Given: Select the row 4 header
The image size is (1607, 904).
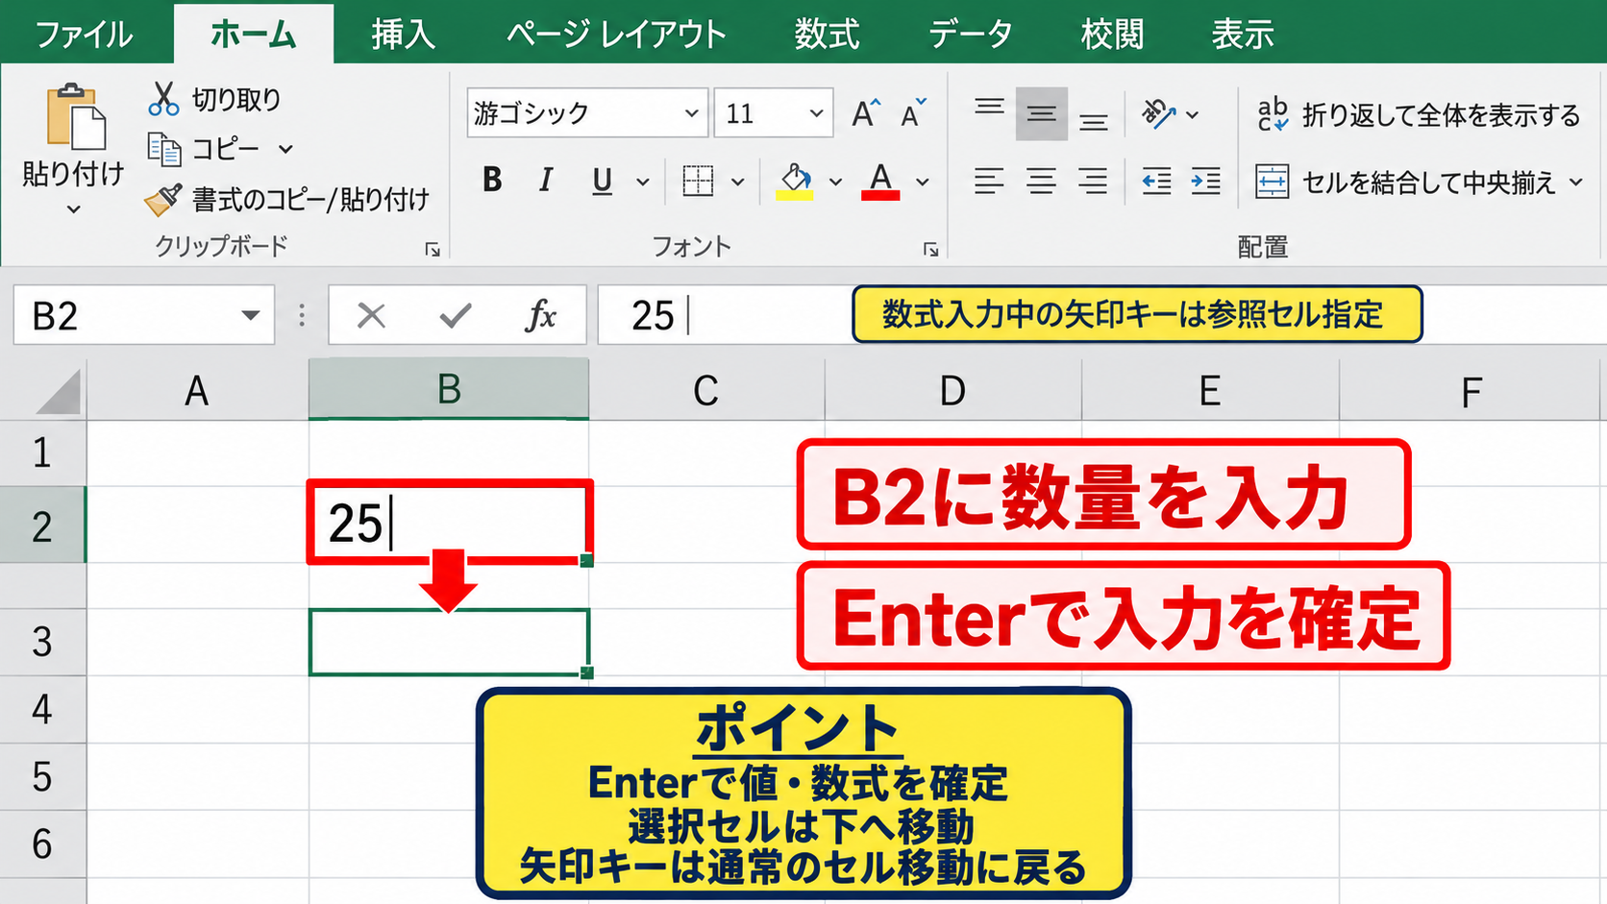Looking at the screenshot, I should pos(42,709).
